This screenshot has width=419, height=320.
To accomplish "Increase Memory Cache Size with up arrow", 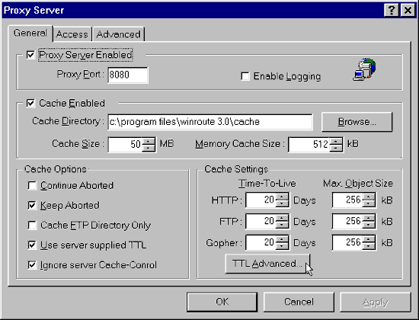I will point(336,141).
